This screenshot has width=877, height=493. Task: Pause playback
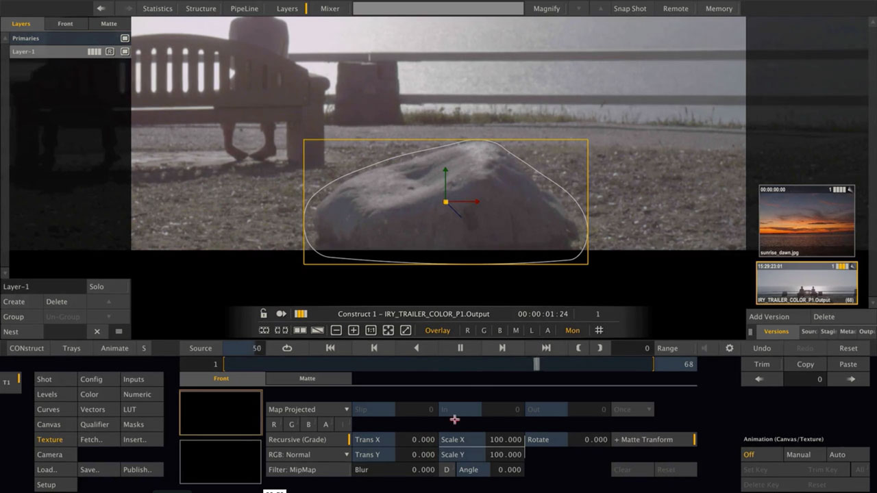click(460, 348)
